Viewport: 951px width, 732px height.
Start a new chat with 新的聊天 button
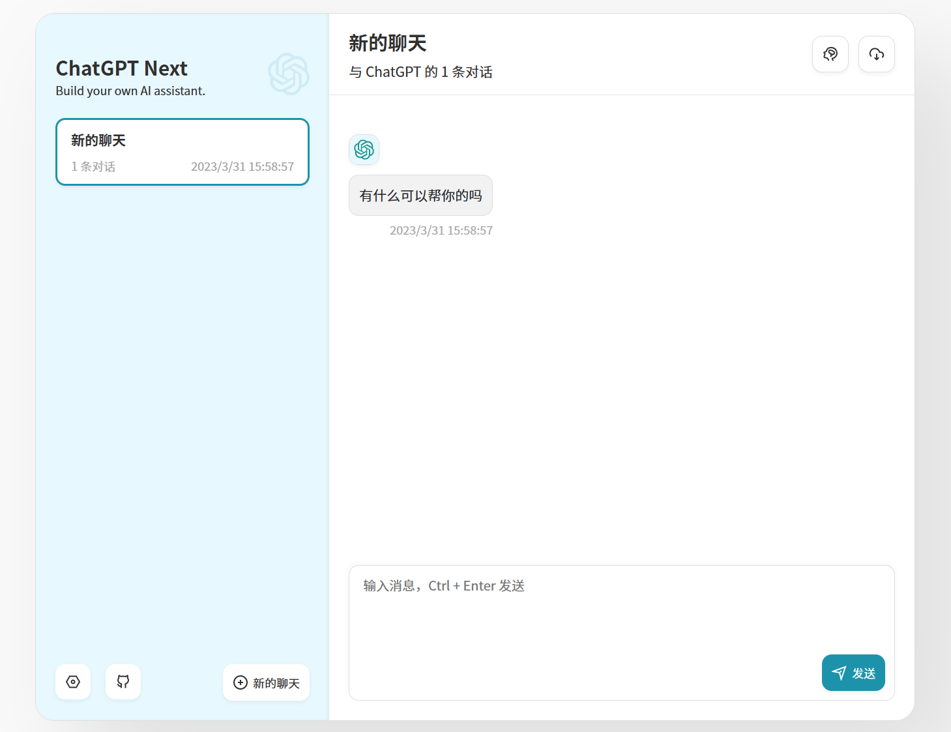tap(266, 682)
